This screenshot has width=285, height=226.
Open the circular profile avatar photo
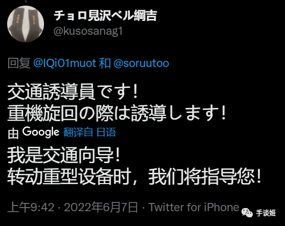click(x=26, y=24)
